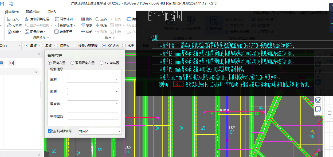
Task: Expand the 修改 group arrow
Action: 113,38
